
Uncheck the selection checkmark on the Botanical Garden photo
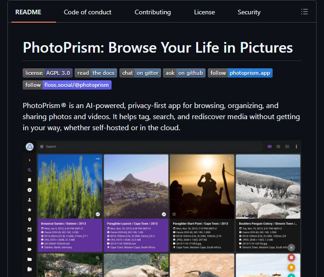point(98,214)
